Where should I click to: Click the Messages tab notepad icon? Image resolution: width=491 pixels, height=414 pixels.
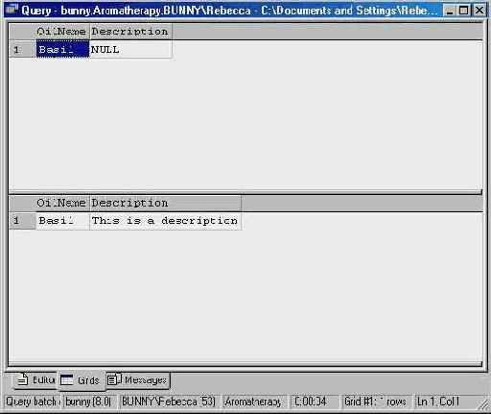point(114,379)
